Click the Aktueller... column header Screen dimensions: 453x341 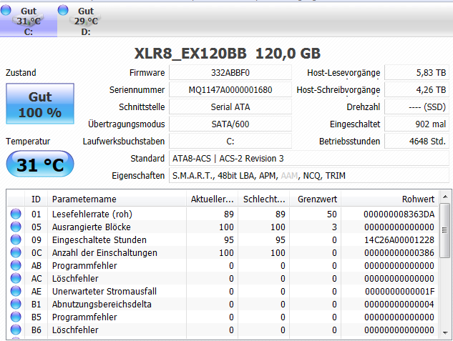point(212,199)
